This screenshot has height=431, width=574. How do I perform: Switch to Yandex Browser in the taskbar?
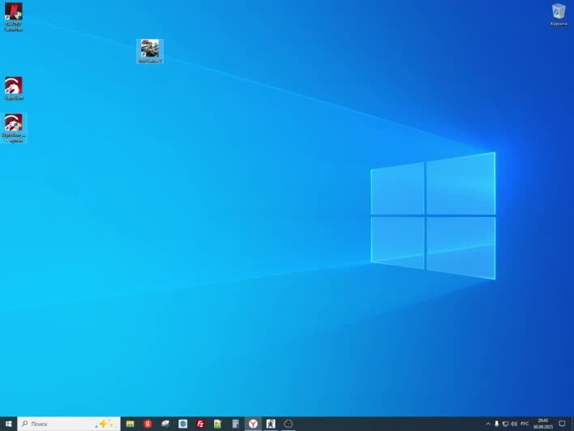(253, 424)
